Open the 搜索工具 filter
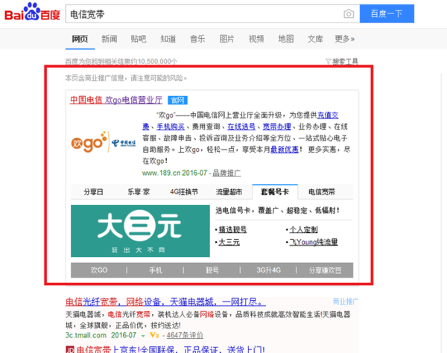The image size is (447, 353). point(342,61)
